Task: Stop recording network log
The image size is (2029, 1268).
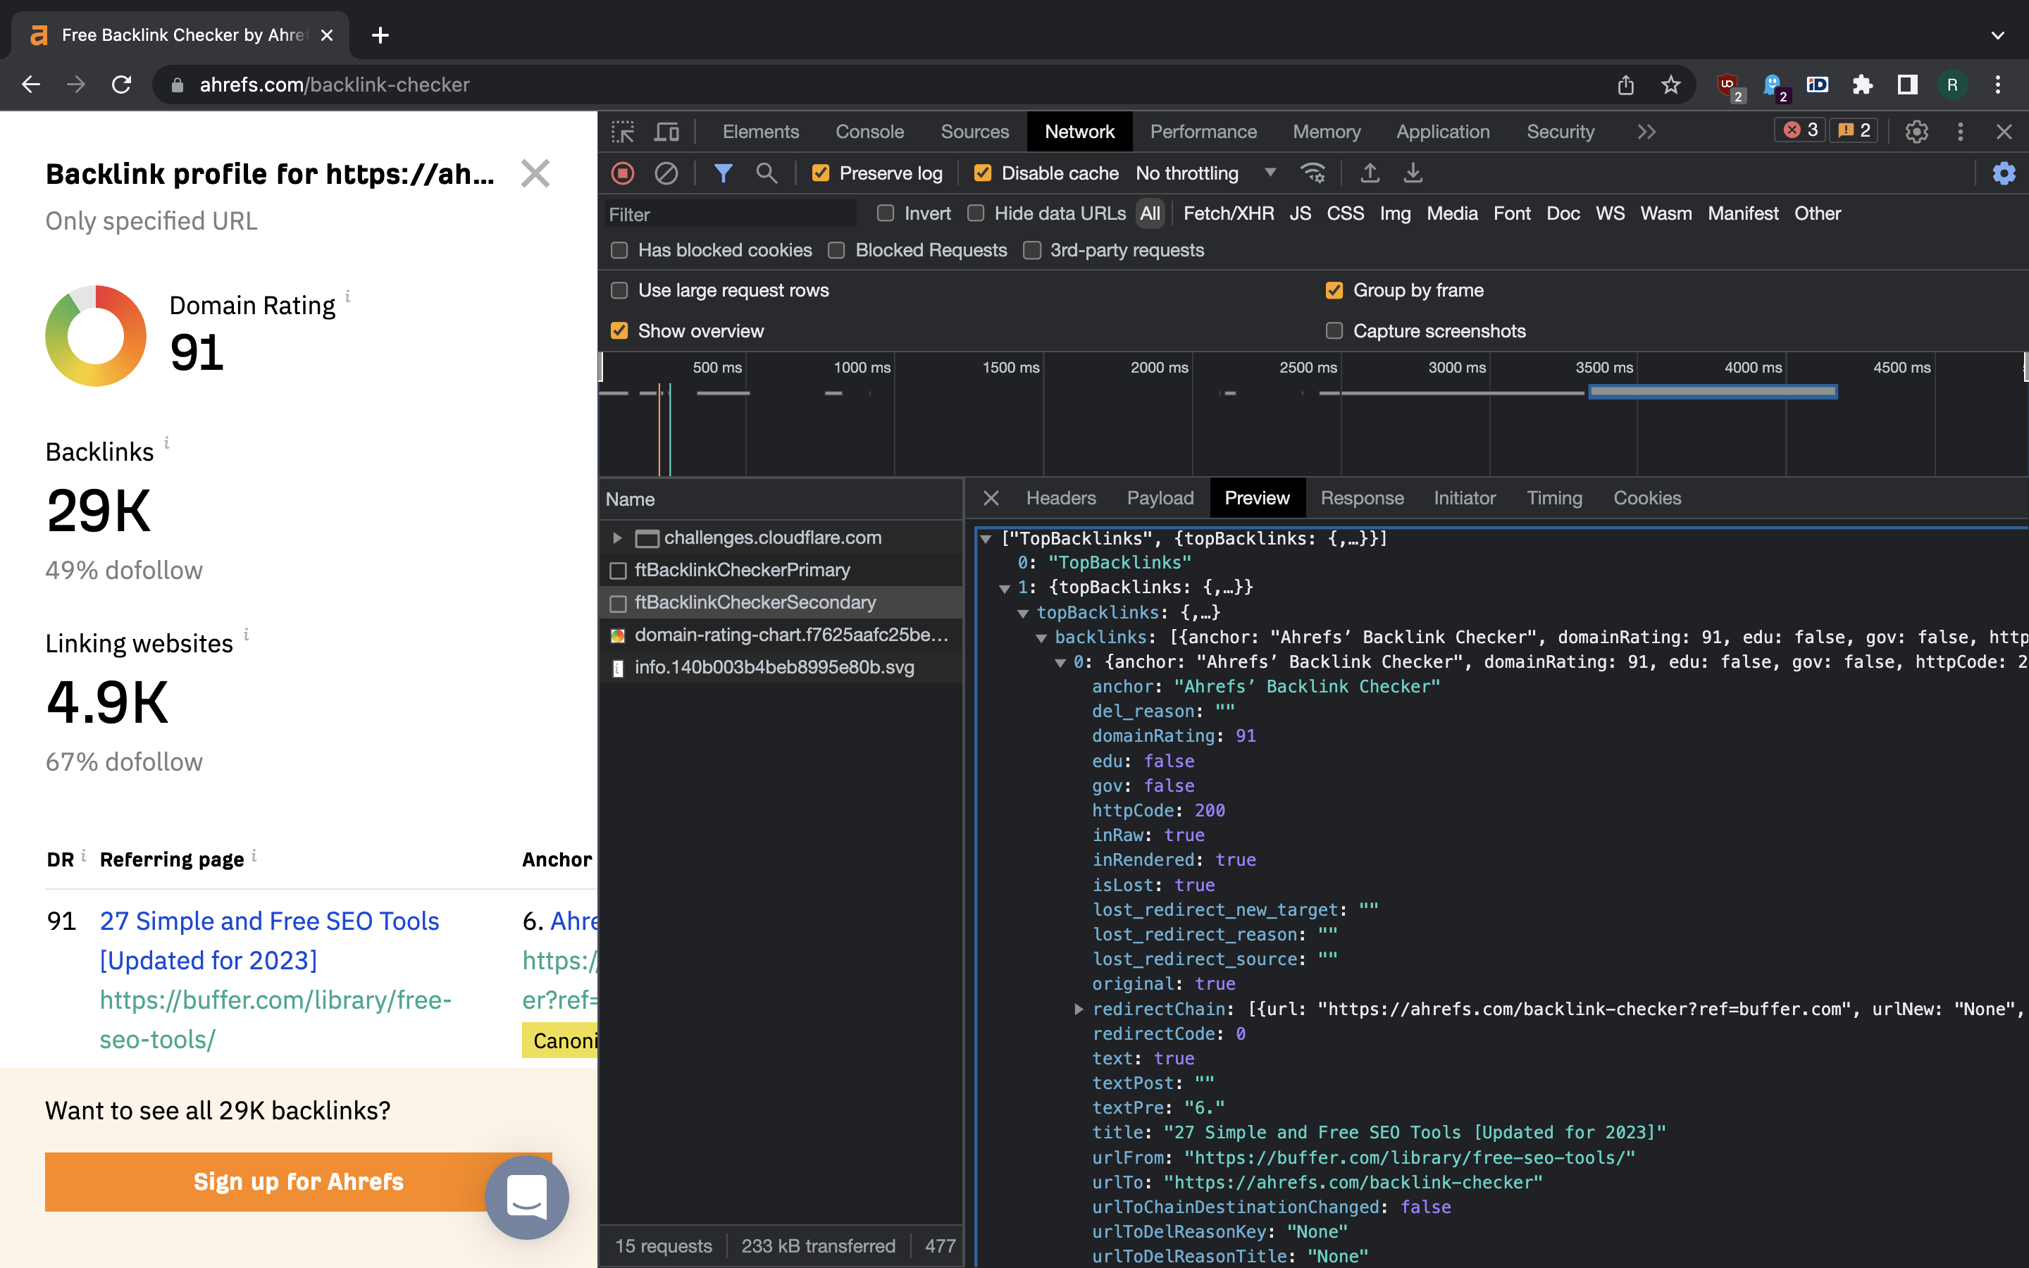Action: coord(623,173)
